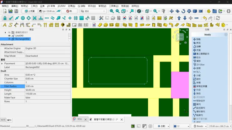Toggle visibility eye of Rectangle002
232x130 pixels.
pos(9,39)
